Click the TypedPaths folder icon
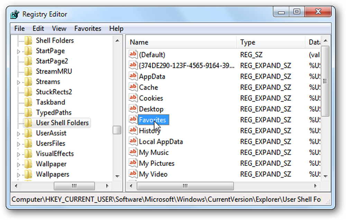346x220 pixels. (x=28, y=112)
